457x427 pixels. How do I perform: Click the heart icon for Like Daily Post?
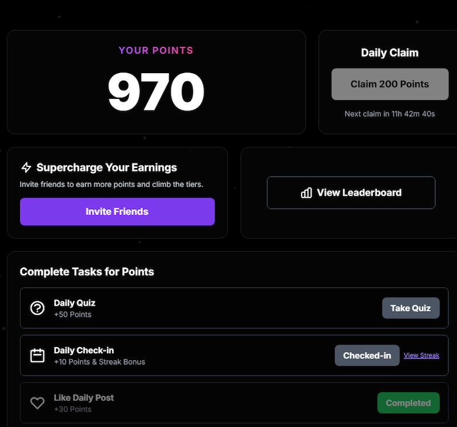(x=37, y=402)
